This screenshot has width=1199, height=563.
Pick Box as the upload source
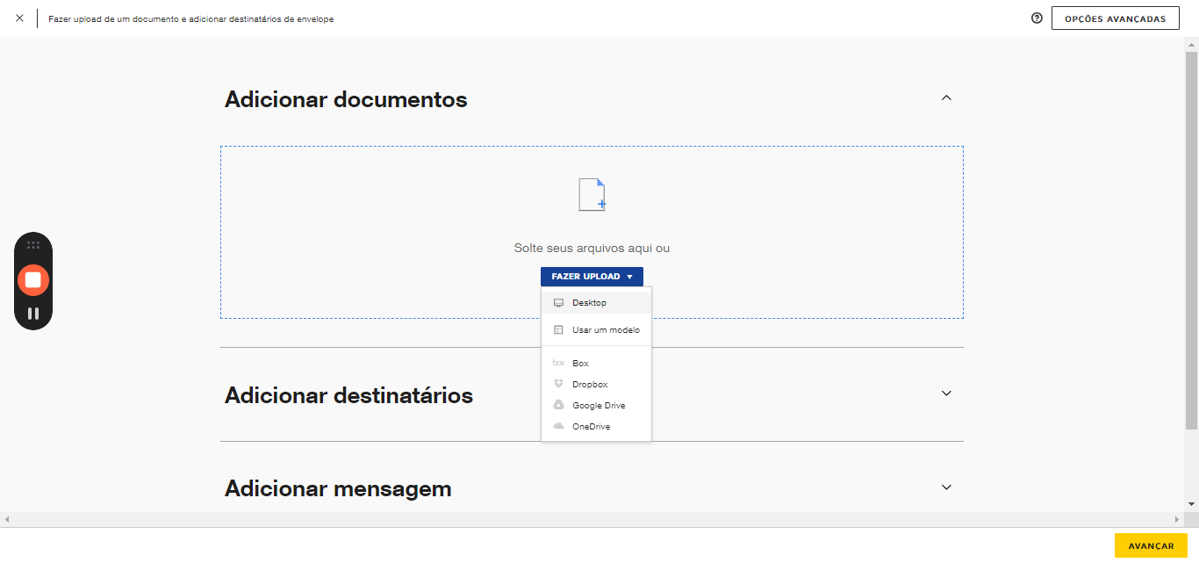coord(597,363)
